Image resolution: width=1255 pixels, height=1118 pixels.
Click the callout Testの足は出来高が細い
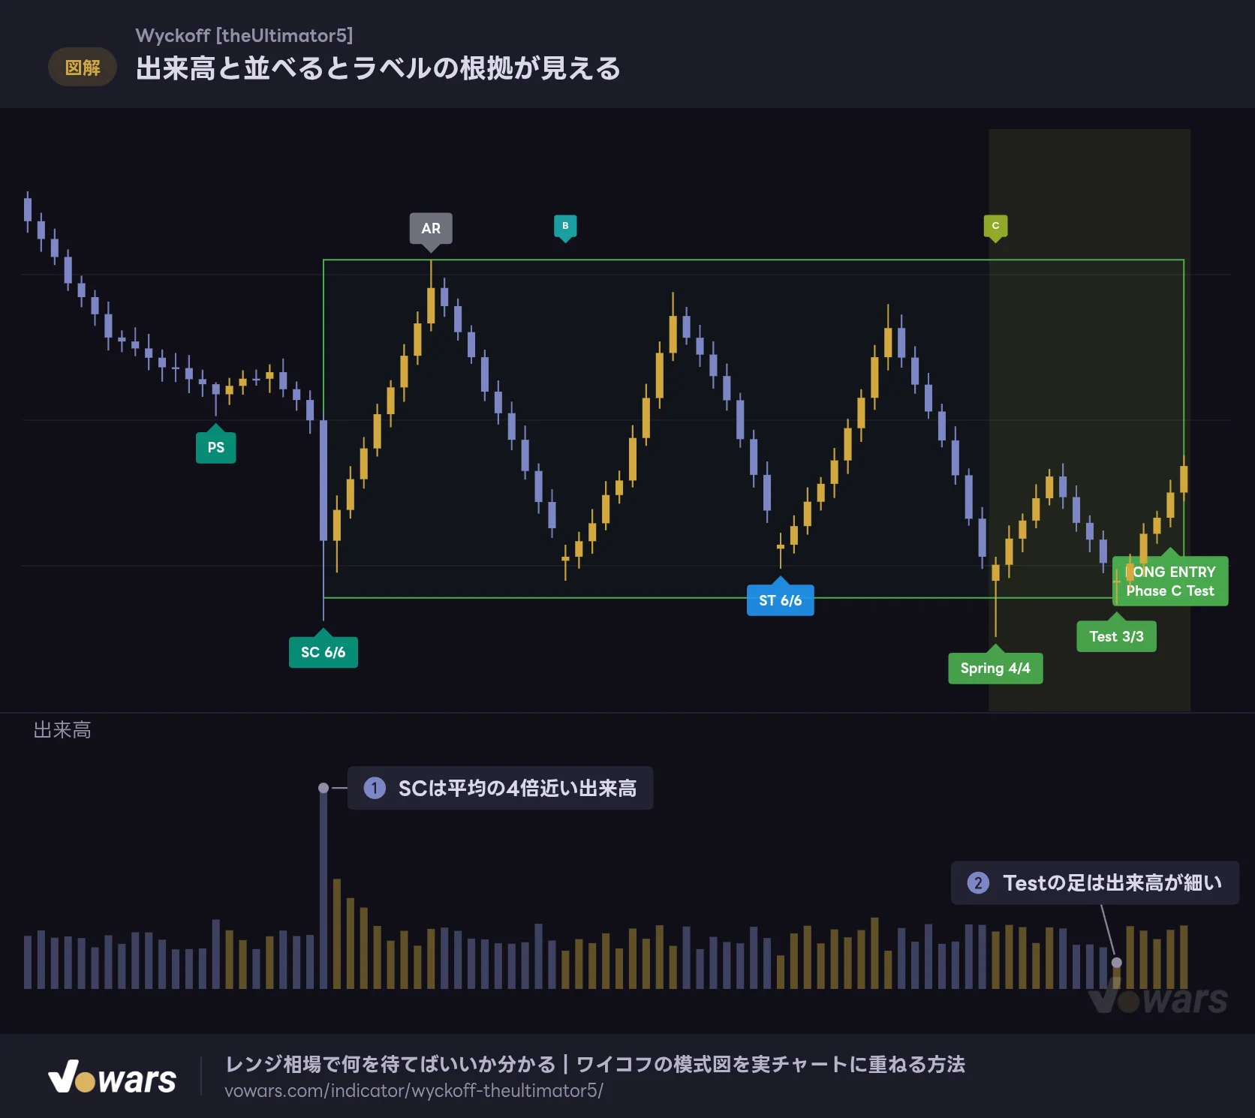[x=1095, y=882]
